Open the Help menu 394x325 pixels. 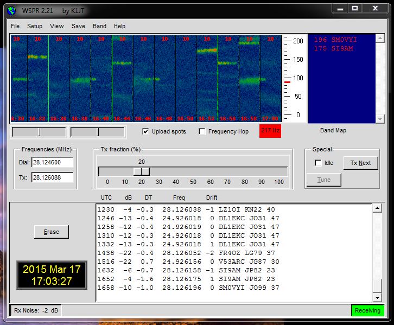tap(120, 26)
